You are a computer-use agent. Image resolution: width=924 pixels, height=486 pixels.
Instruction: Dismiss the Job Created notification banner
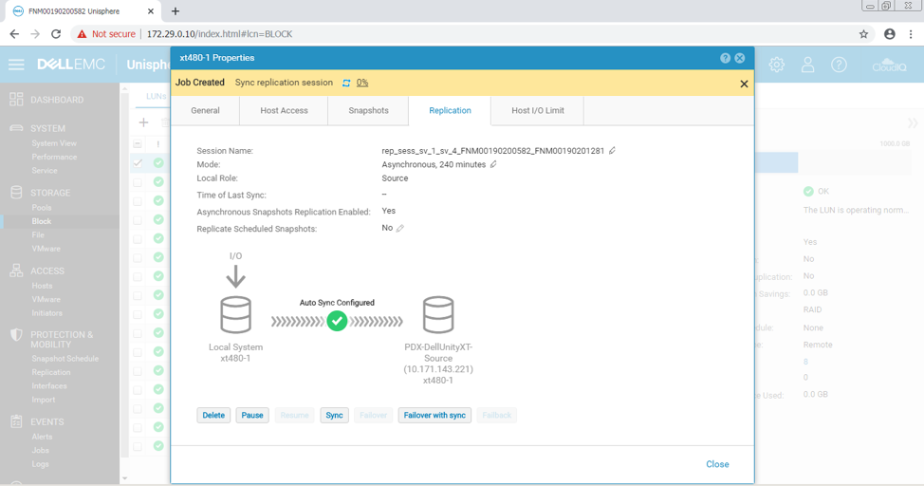click(744, 84)
